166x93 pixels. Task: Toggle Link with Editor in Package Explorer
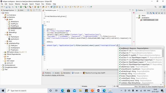tap(31, 10)
